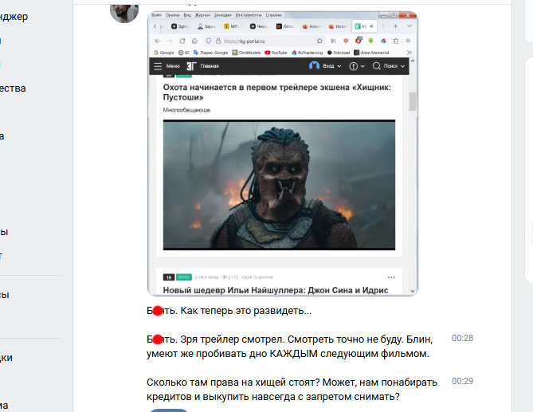The image size is (533, 412).
Task: Click the padlock site info icon
Action: point(218,41)
